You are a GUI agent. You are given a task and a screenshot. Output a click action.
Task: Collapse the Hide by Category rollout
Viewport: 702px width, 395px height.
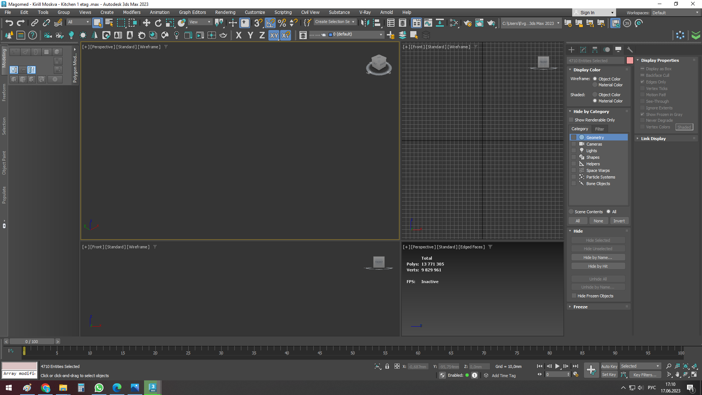591,112
